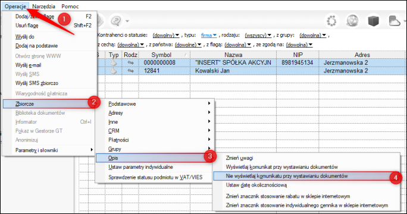Open the arrow next to help icon
The image size is (407, 214).
click(x=127, y=21)
